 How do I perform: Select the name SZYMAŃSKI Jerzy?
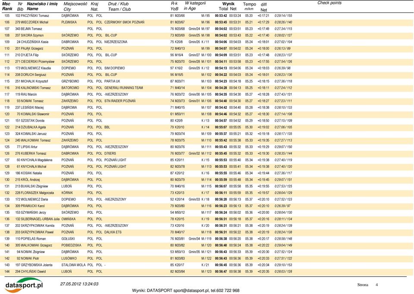click(33, 213)
